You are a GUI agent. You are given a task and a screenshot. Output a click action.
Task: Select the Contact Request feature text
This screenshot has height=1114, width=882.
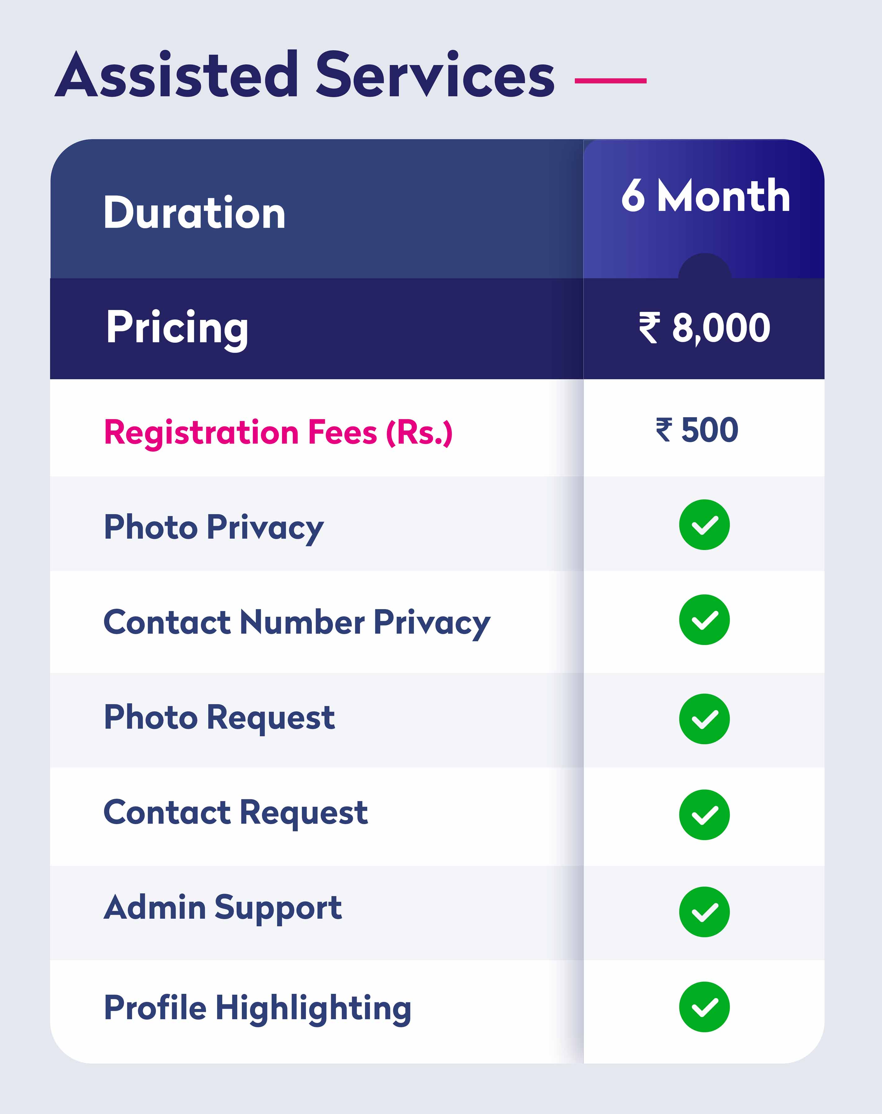235,813
